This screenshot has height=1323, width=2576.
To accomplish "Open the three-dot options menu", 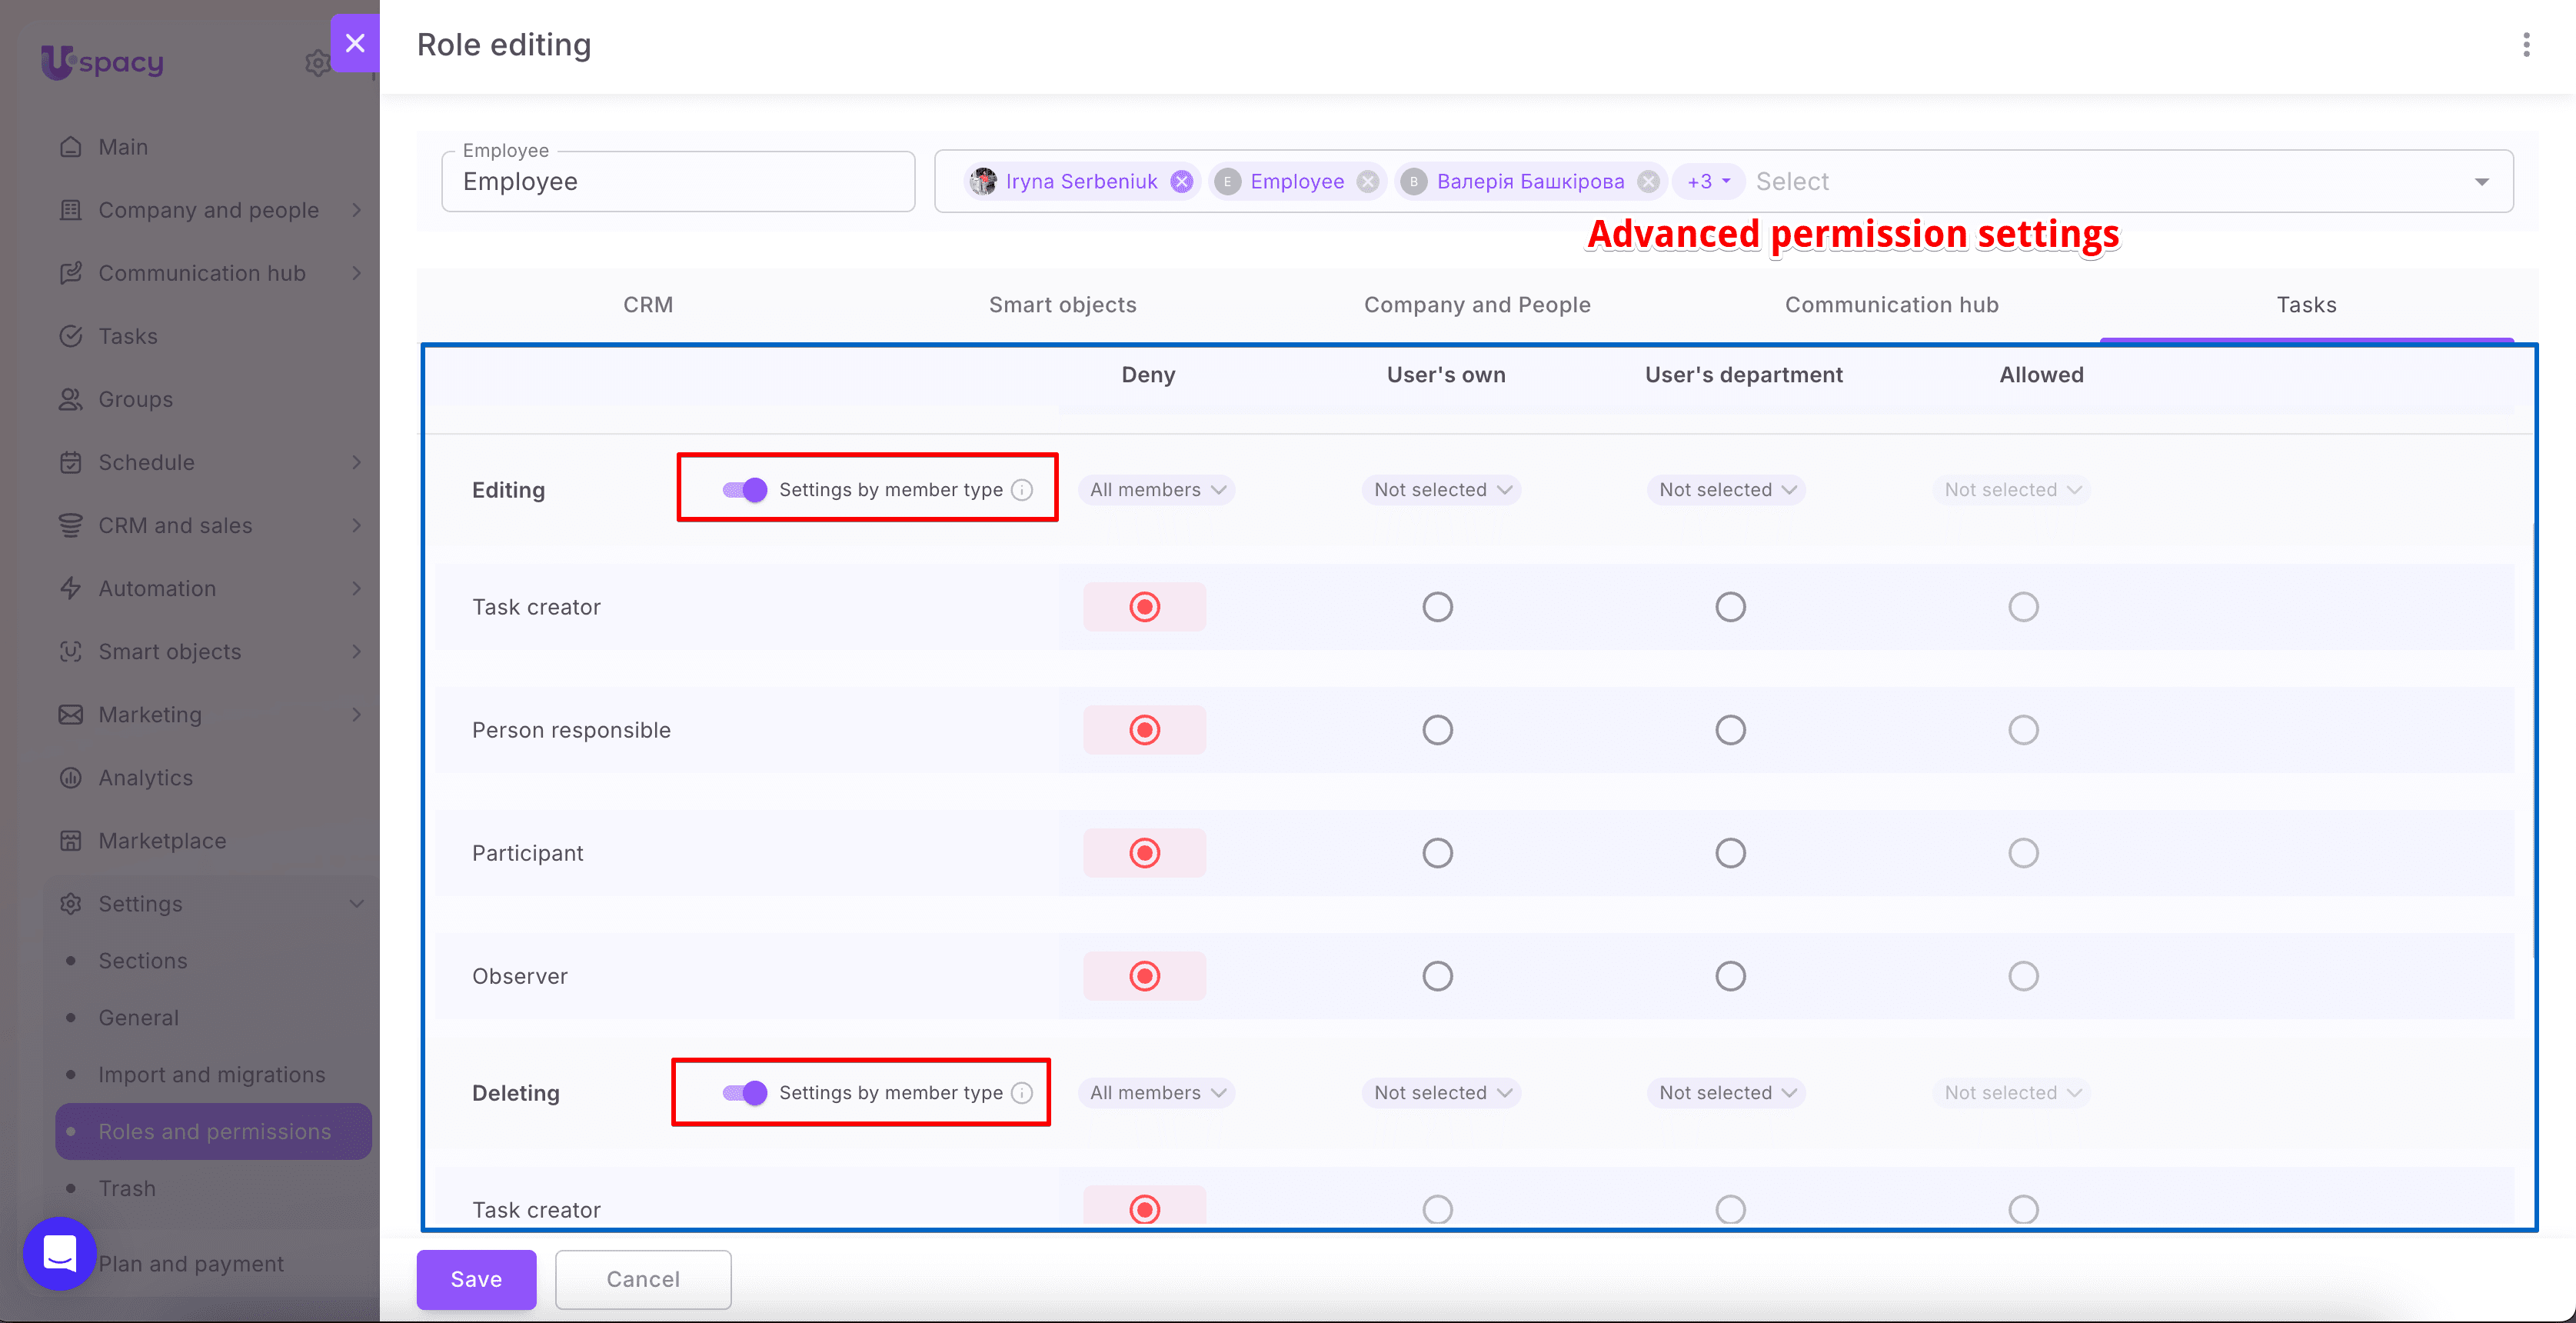I will coord(2526,45).
